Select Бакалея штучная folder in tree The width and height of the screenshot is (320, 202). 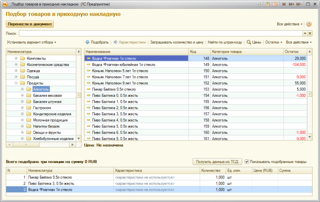click(x=47, y=101)
